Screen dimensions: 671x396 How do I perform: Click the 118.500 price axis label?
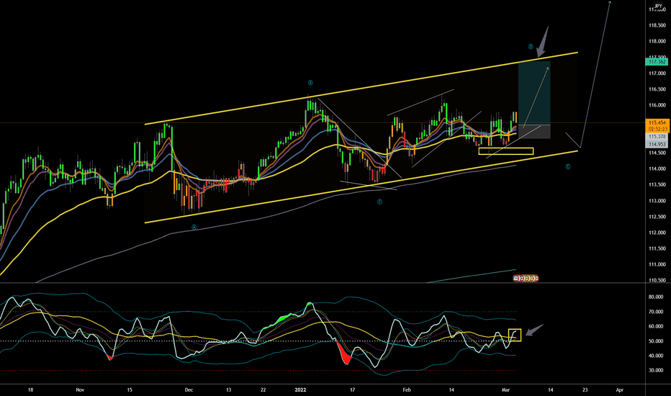coord(657,26)
